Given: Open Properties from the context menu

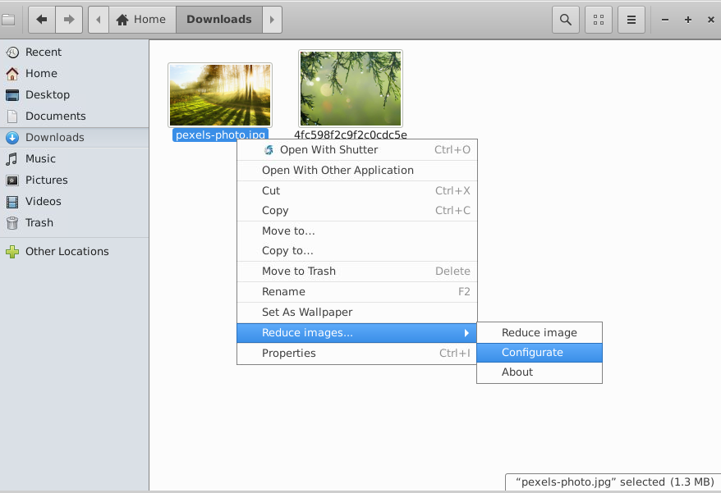Looking at the screenshot, I should 357,354.
